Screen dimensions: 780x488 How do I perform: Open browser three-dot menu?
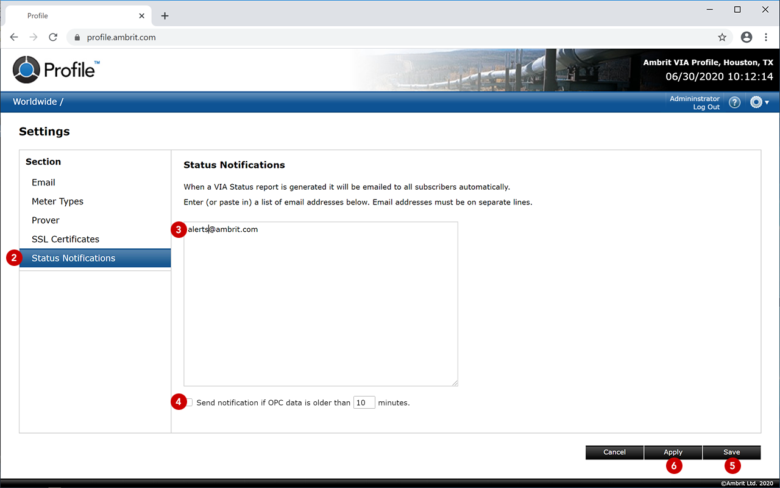pos(766,37)
